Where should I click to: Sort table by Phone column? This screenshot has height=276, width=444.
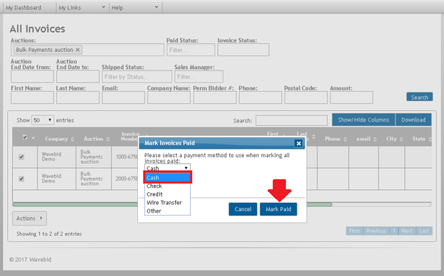pyautogui.click(x=336, y=139)
